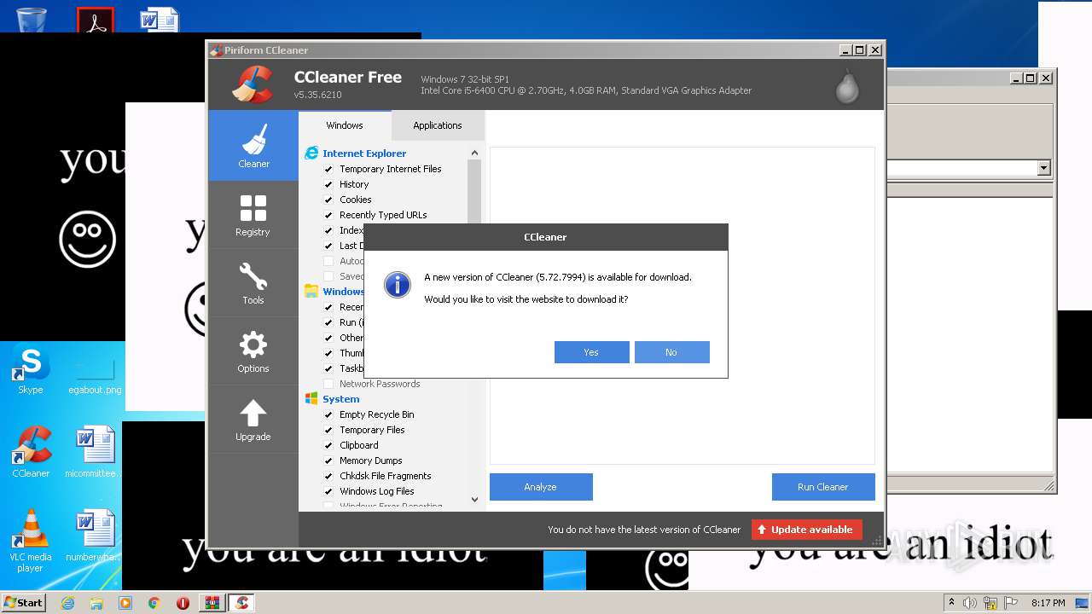The width and height of the screenshot is (1092, 614).
Task: Click the network tray icon
Action: [990, 603]
